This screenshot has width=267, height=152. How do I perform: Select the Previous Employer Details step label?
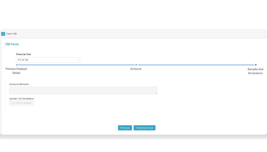point(17,71)
